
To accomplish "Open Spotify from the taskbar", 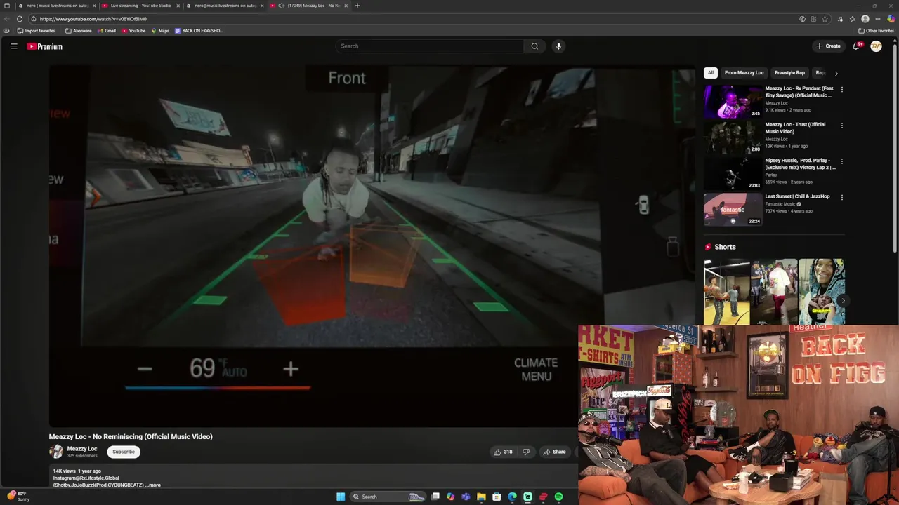I will click(x=558, y=497).
